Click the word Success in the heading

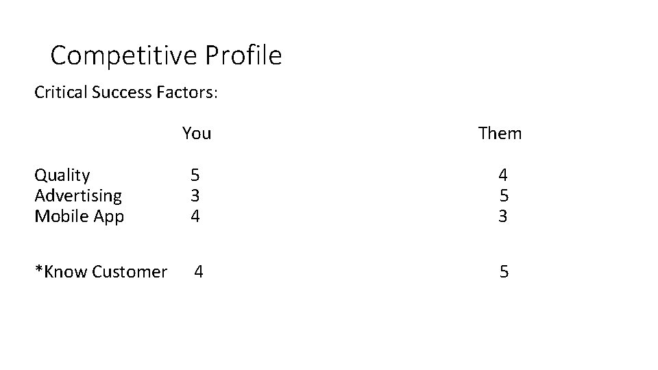(x=122, y=92)
